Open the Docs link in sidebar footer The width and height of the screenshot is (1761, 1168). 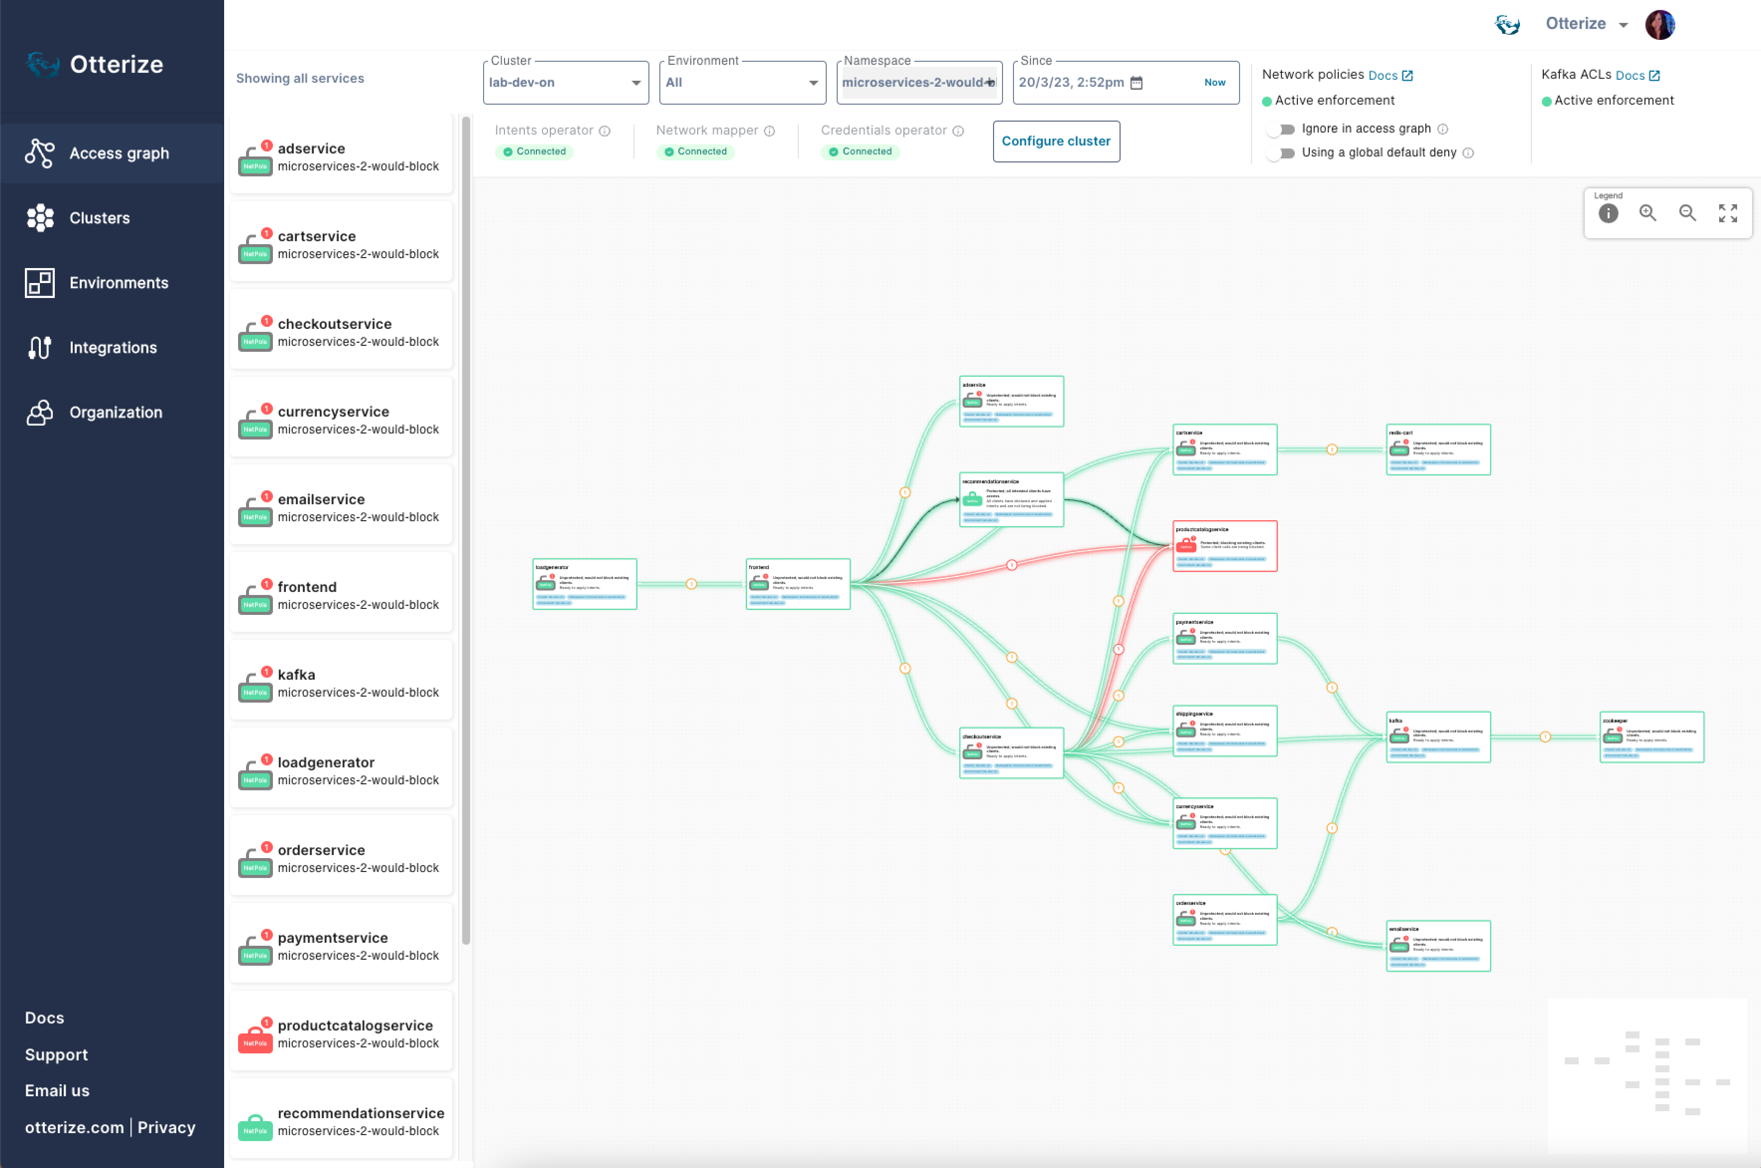click(45, 1018)
